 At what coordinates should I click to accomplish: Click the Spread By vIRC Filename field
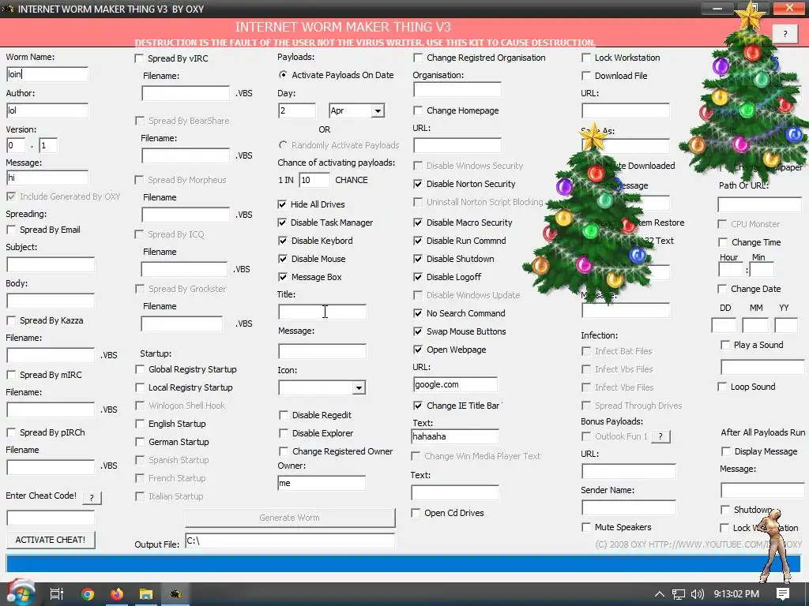coord(186,93)
